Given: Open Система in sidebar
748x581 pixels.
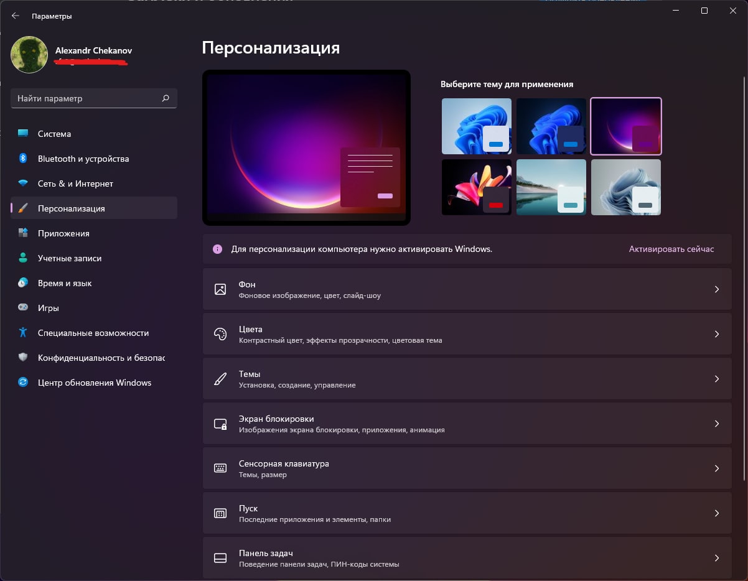Looking at the screenshot, I should (x=94, y=134).
